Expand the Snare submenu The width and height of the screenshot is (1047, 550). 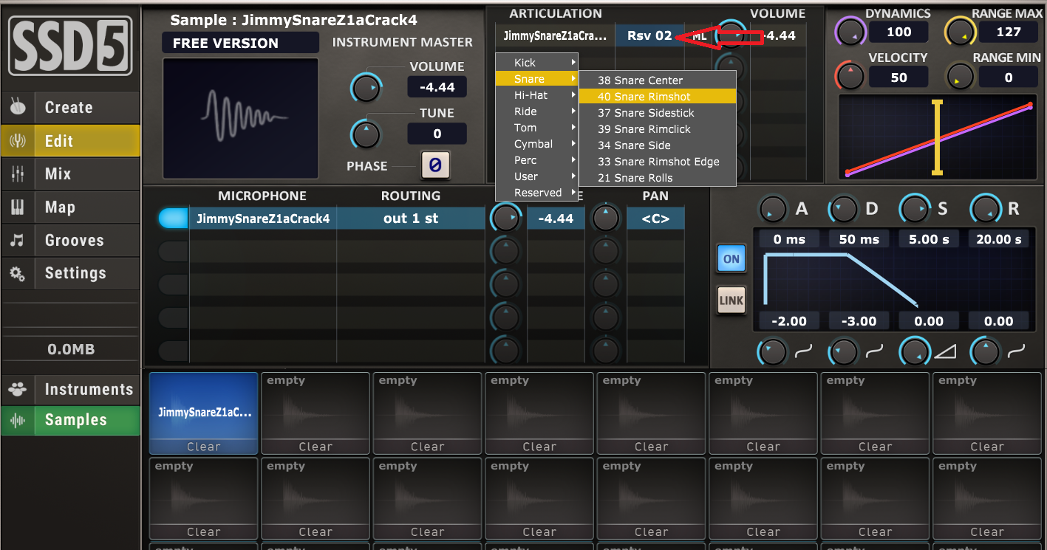coord(536,79)
